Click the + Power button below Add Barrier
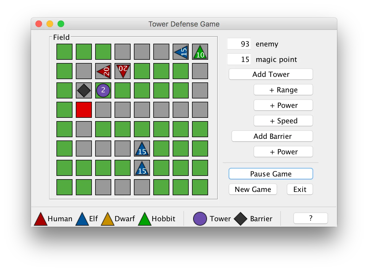 coord(283,152)
